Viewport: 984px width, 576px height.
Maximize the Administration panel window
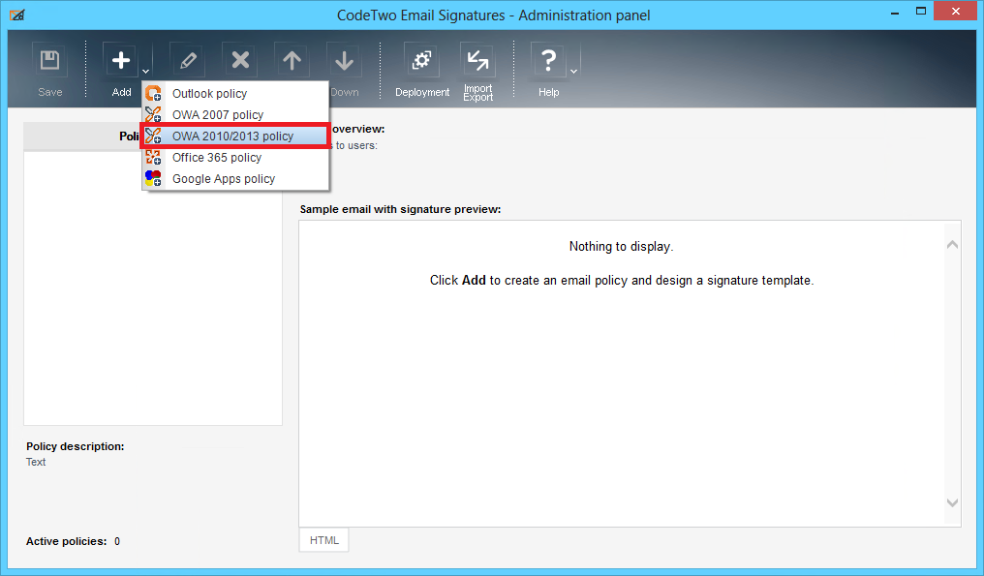click(x=921, y=12)
